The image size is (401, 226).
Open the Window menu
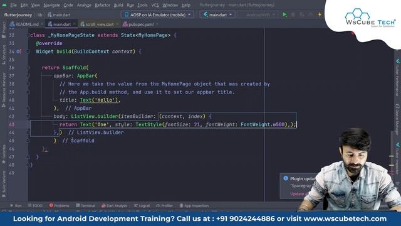click(x=170, y=5)
